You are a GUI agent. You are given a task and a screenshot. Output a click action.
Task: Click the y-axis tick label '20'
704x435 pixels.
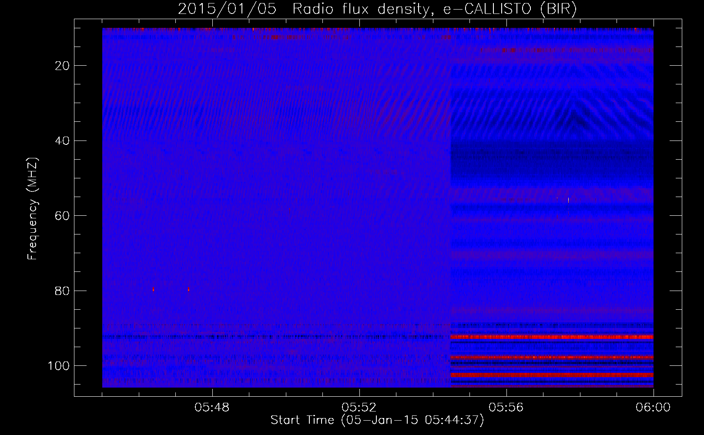pos(62,66)
